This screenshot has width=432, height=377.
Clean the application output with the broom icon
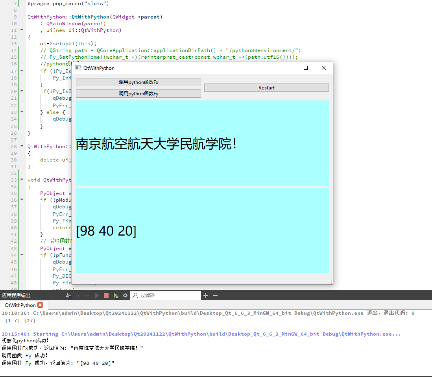click(x=68, y=295)
